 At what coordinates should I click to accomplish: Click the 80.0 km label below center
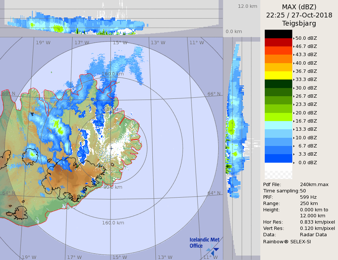113,187
